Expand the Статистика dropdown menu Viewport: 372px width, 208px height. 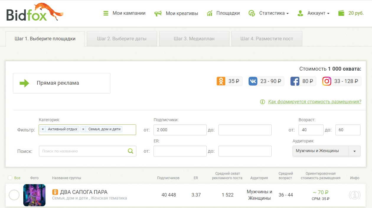pos(274,13)
